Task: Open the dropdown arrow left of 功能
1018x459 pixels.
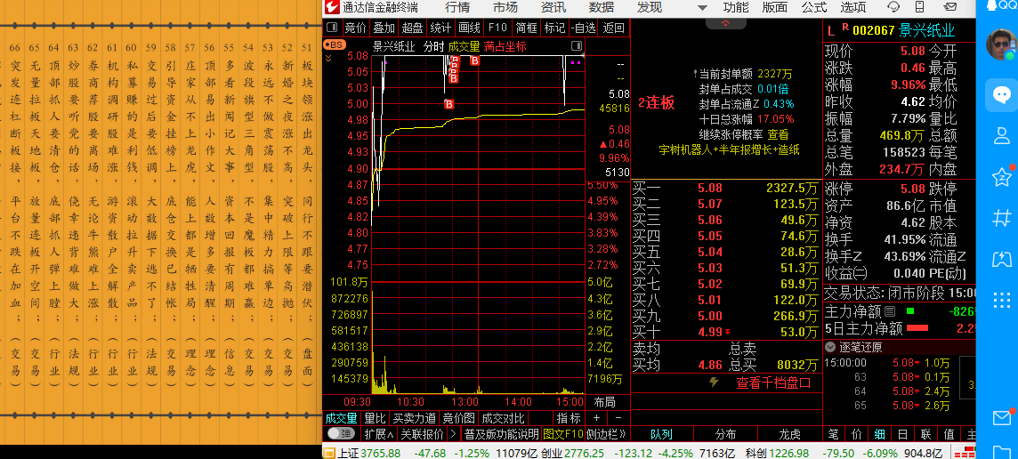Action: point(702,8)
